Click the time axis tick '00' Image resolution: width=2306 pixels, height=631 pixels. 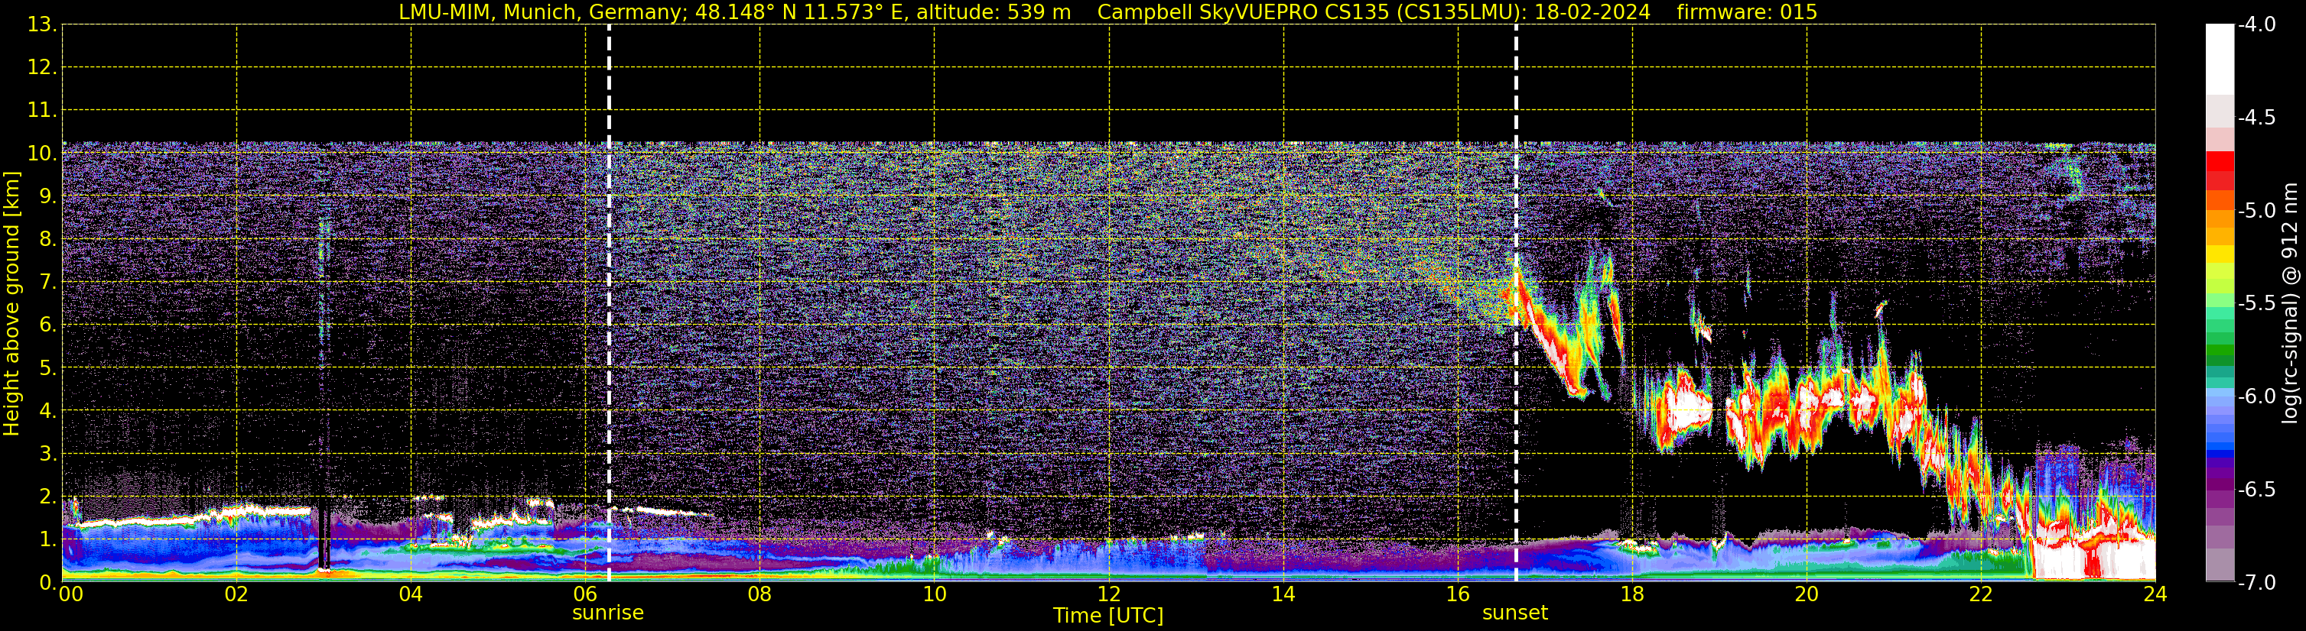coord(70,594)
